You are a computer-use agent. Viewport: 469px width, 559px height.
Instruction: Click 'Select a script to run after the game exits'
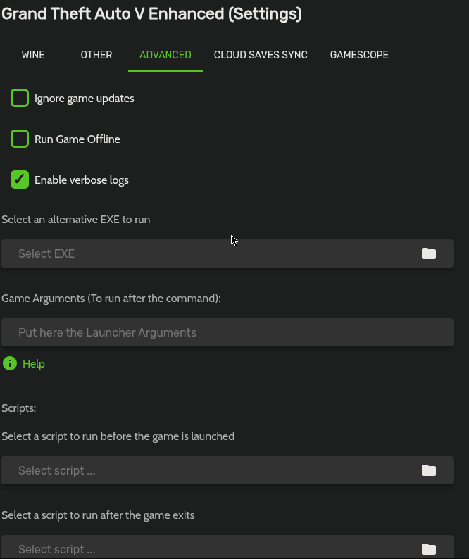click(98, 515)
